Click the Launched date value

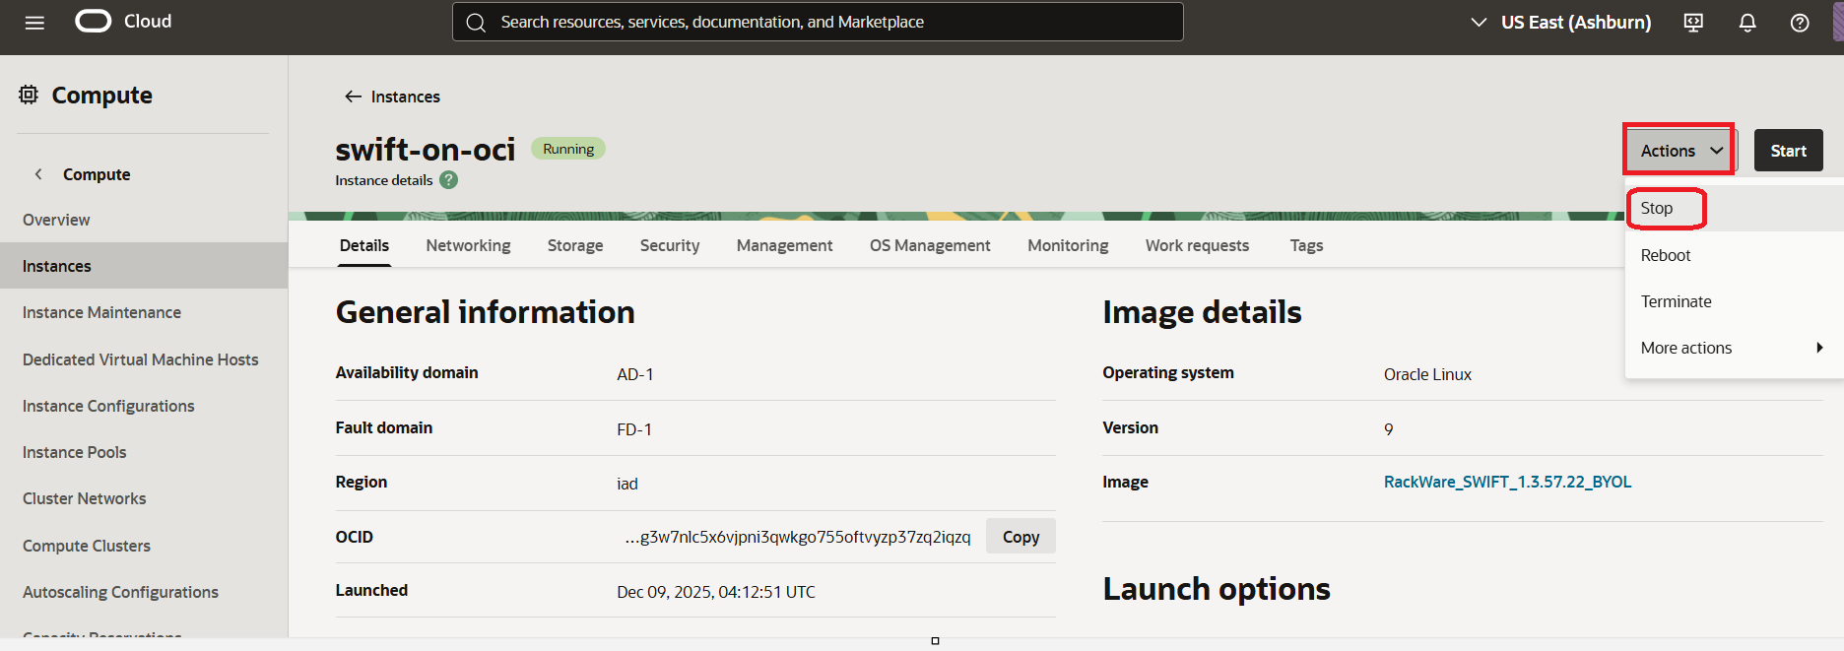716,592
